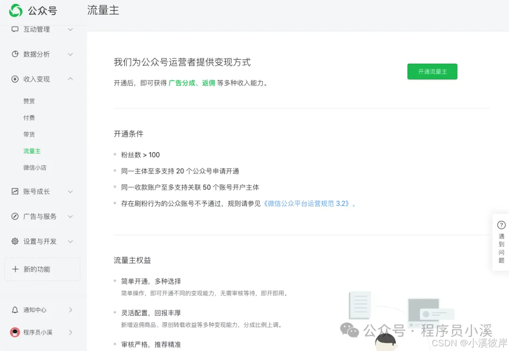The width and height of the screenshot is (509, 351).
Task: Open the 赞赏 submenu item
Action: coord(29,101)
